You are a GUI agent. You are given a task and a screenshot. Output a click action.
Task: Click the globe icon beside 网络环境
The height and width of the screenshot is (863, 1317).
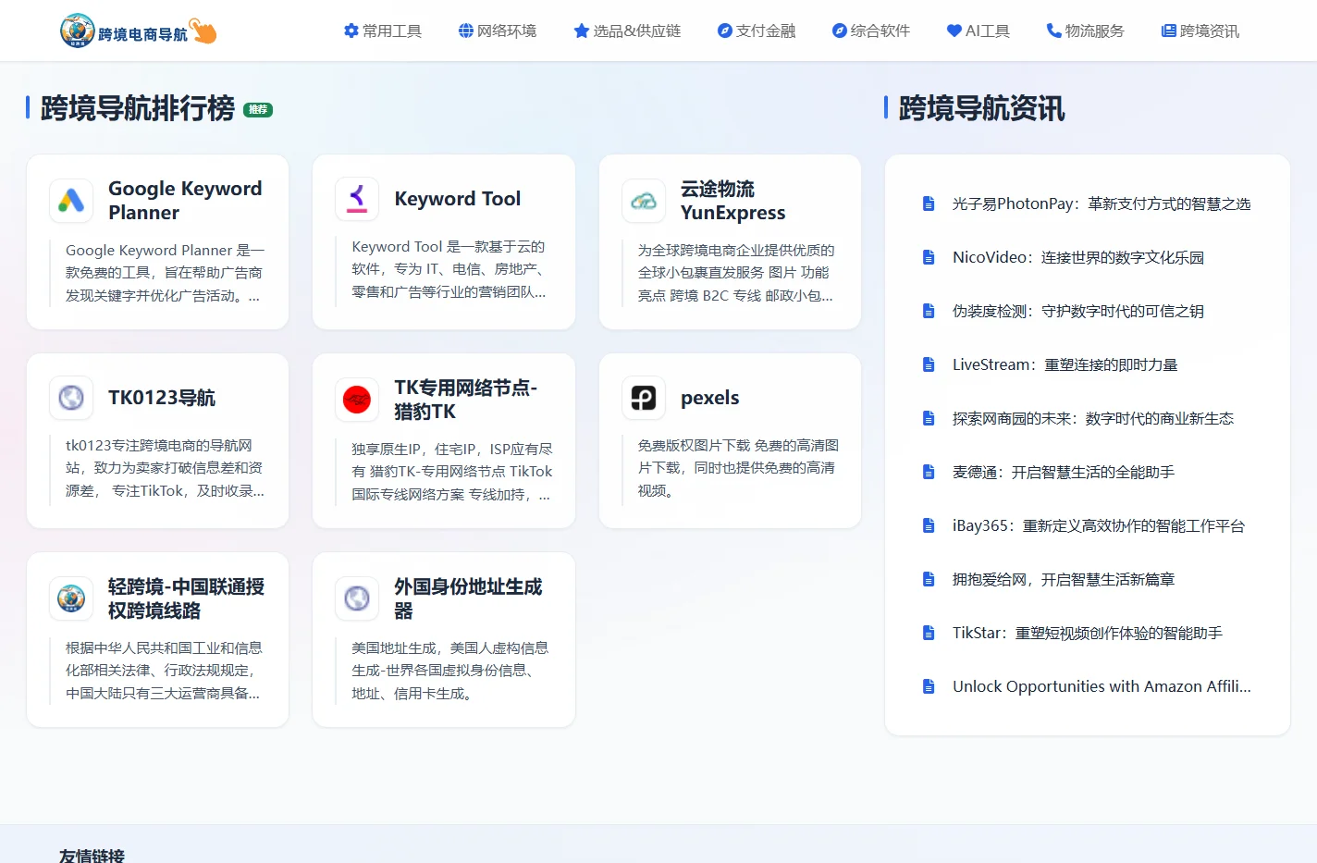click(x=466, y=31)
